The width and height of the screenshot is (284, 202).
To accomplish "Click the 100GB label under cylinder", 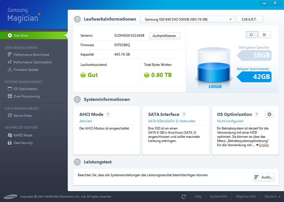I will click(215, 86).
